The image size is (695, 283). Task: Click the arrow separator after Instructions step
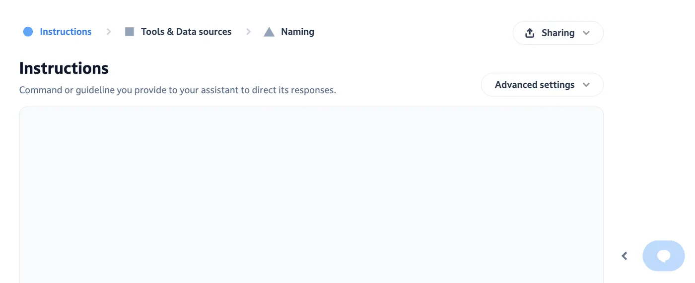pyautogui.click(x=109, y=32)
